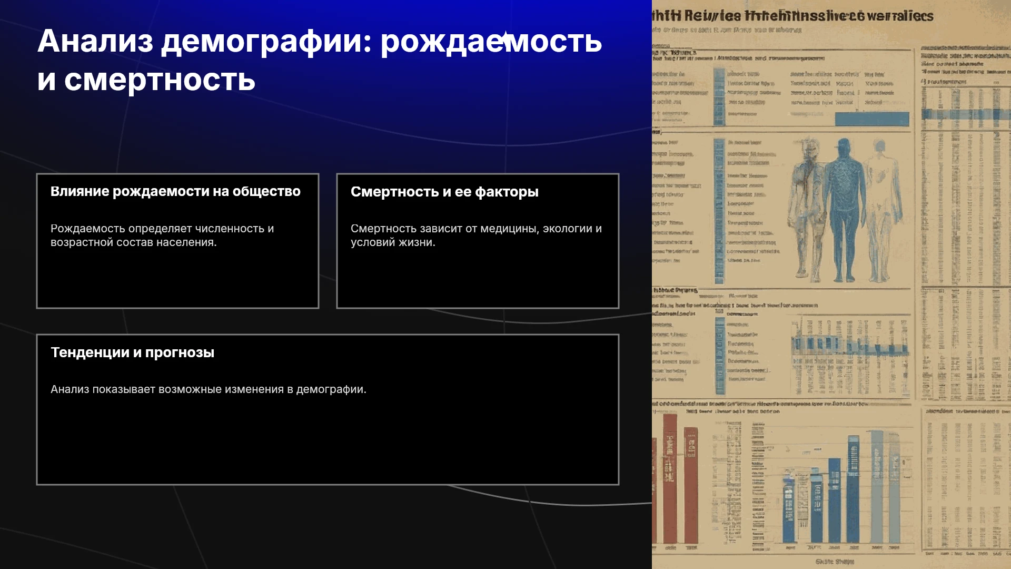Click the heading "Влияние рождаемости на общество"
This screenshot has width=1011, height=569.
click(175, 191)
